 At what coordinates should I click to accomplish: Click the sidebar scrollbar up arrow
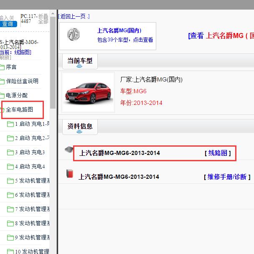pos(53,13)
